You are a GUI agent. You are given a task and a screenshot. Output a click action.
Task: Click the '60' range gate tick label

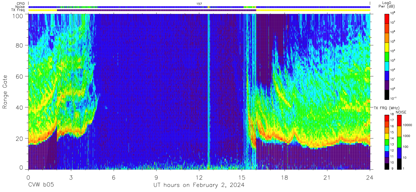pyautogui.click(x=19, y=77)
